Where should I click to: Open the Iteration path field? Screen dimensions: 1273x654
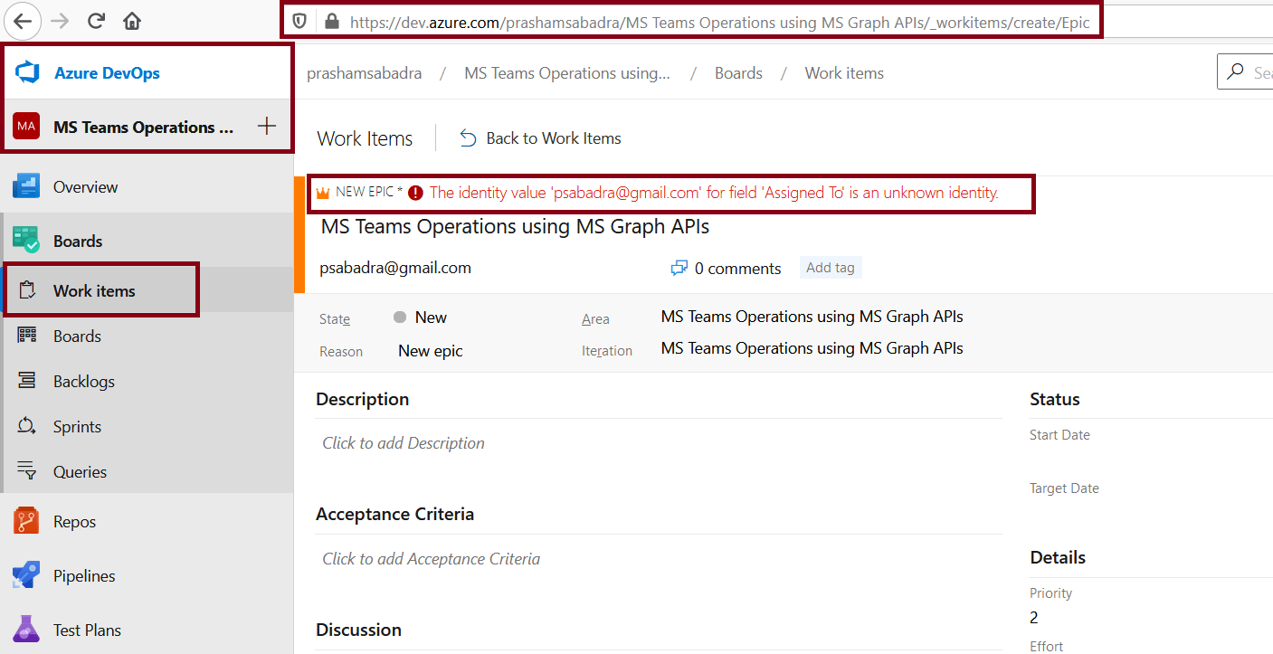click(x=812, y=348)
